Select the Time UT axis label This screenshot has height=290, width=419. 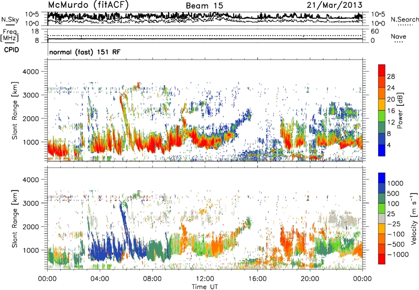(205, 287)
